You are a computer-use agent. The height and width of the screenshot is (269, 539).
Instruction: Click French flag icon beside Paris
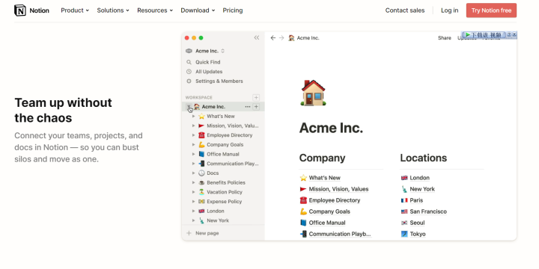(x=404, y=200)
